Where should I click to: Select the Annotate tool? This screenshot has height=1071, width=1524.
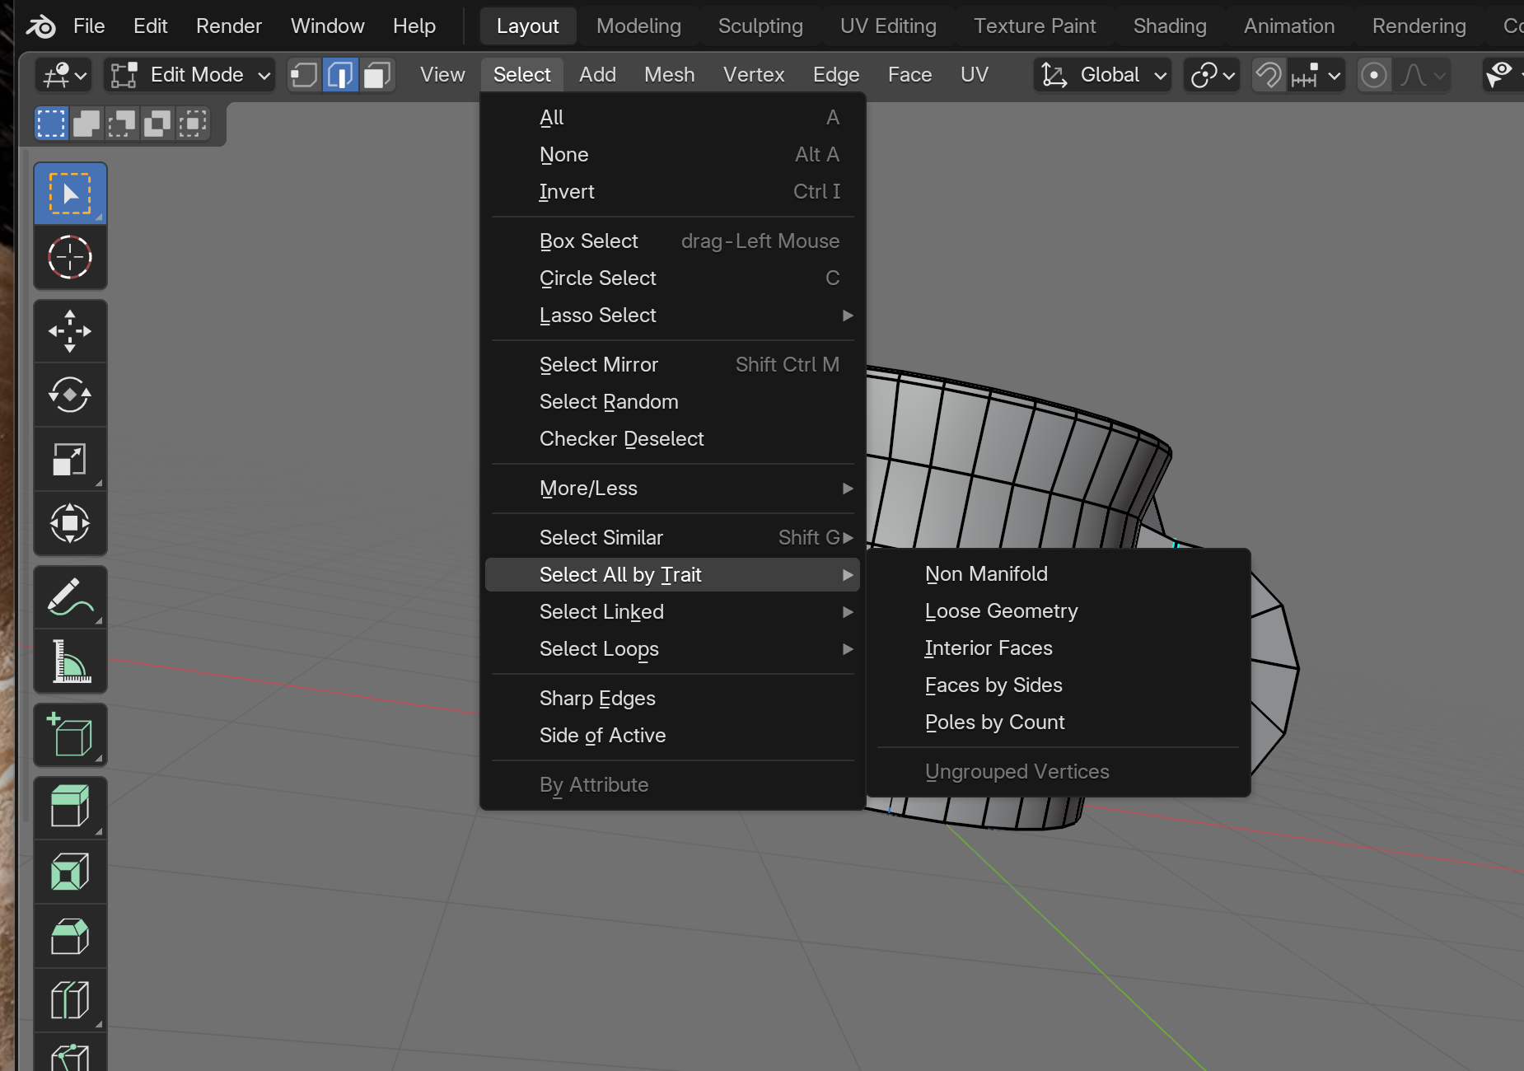[70, 597]
